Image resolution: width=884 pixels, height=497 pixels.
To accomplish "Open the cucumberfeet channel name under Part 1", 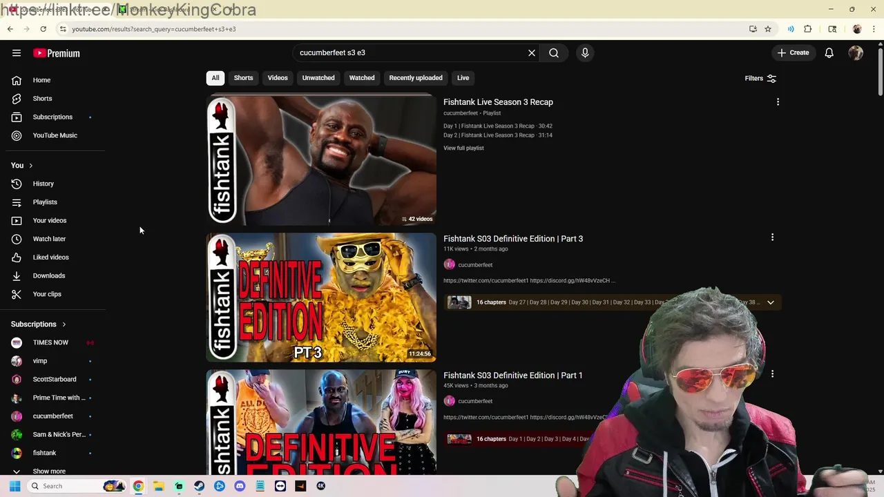I will 475,401.
